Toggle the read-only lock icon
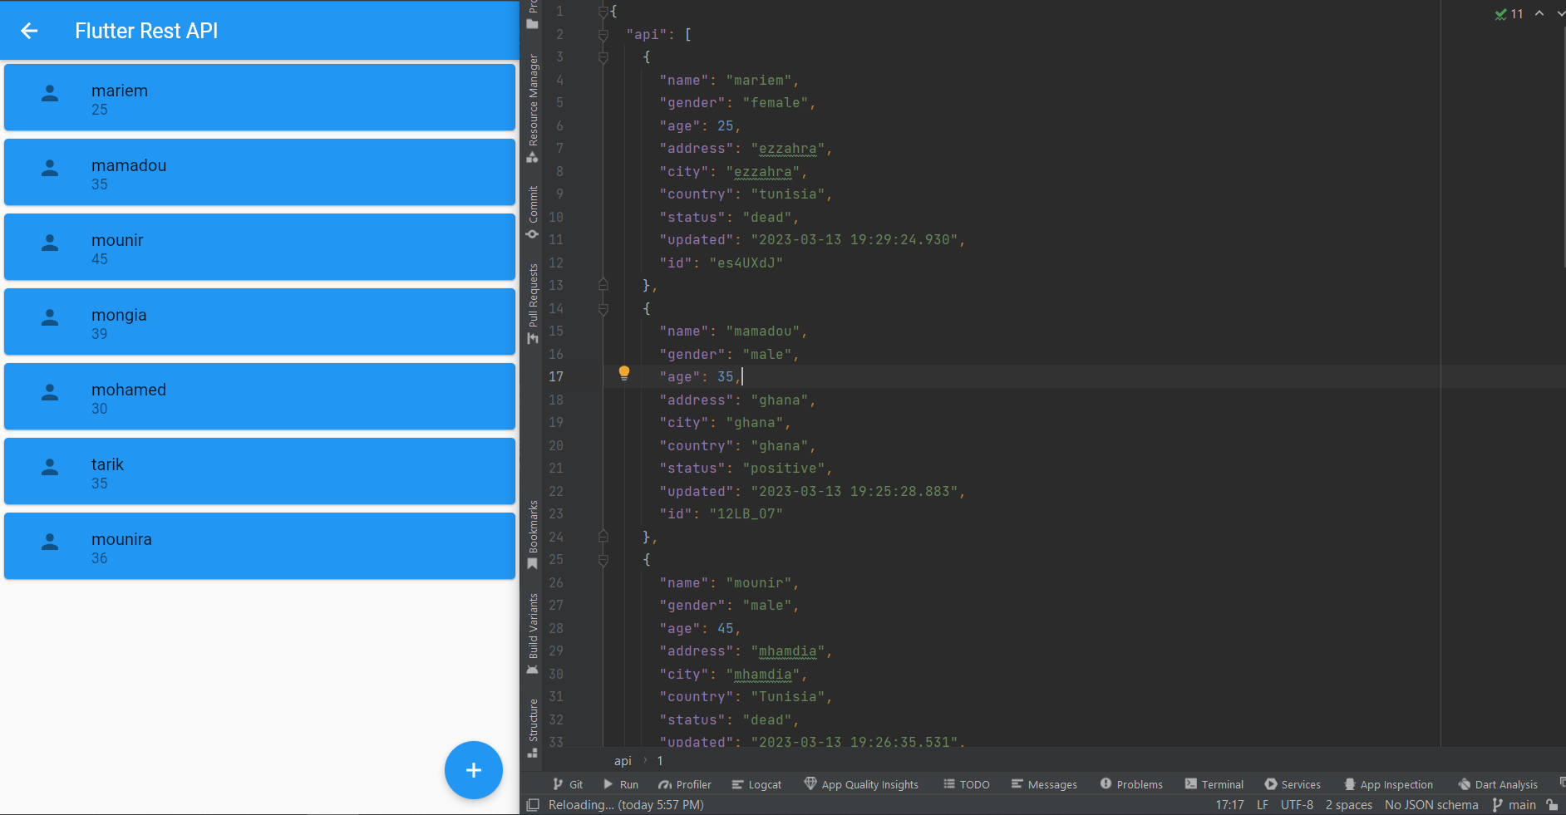 [x=1552, y=805]
